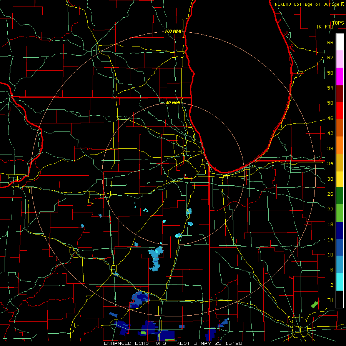Click the Enhanced Echo Tops KLOT timestamp caption
Image resolution: width=346 pixels, height=346 pixels.
coord(173,343)
